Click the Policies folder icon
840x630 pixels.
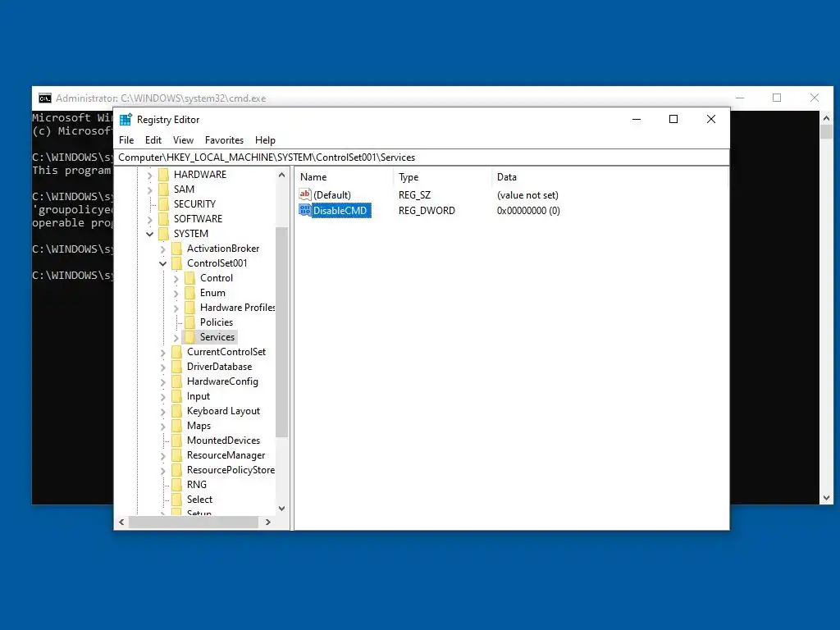(189, 322)
